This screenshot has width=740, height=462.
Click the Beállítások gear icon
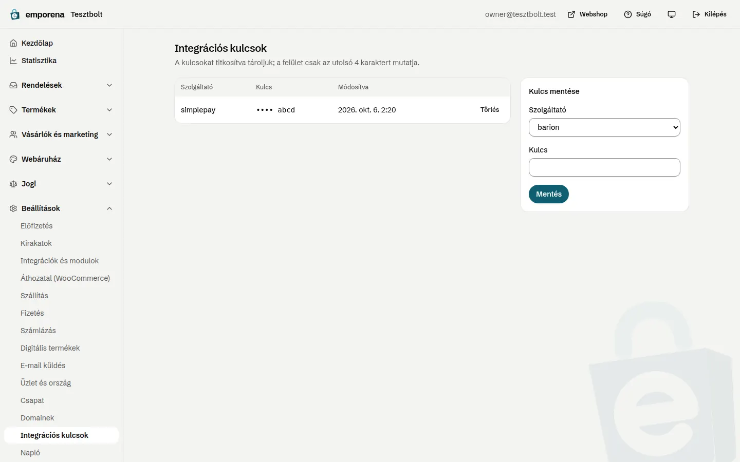click(13, 208)
